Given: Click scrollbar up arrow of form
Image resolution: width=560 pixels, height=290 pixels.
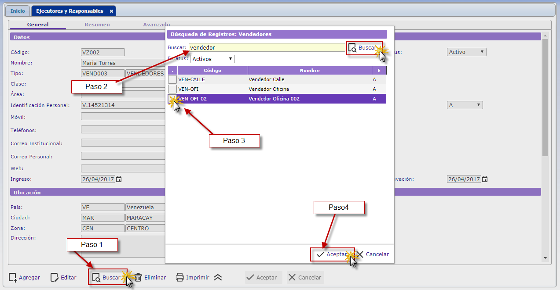Looking at the screenshot, I should [x=545, y=35].
